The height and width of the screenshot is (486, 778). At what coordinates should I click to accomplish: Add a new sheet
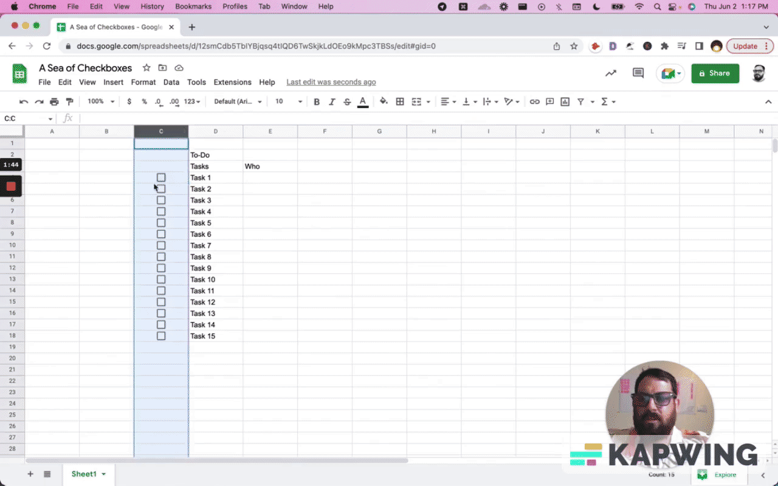tap(30, 474)
